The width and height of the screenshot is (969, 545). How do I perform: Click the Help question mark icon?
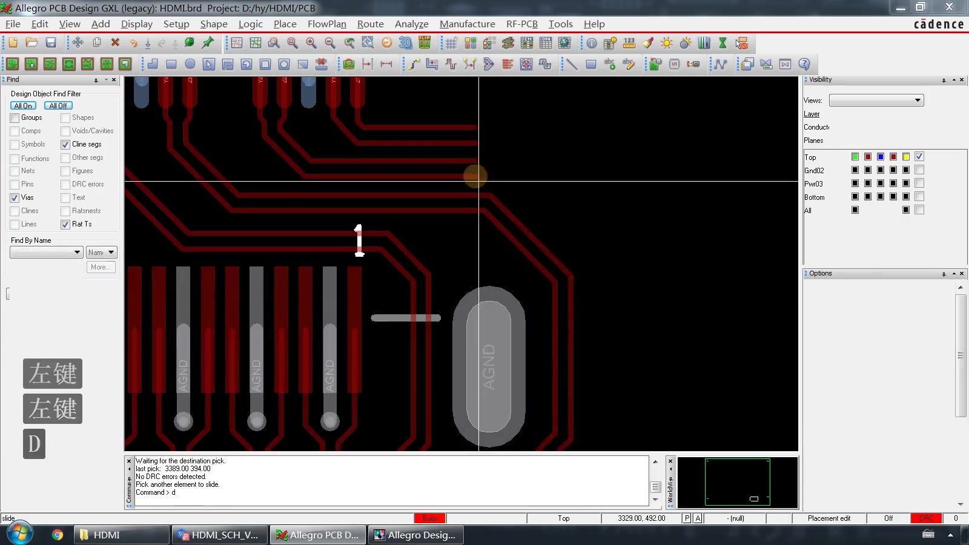[804, 64]
